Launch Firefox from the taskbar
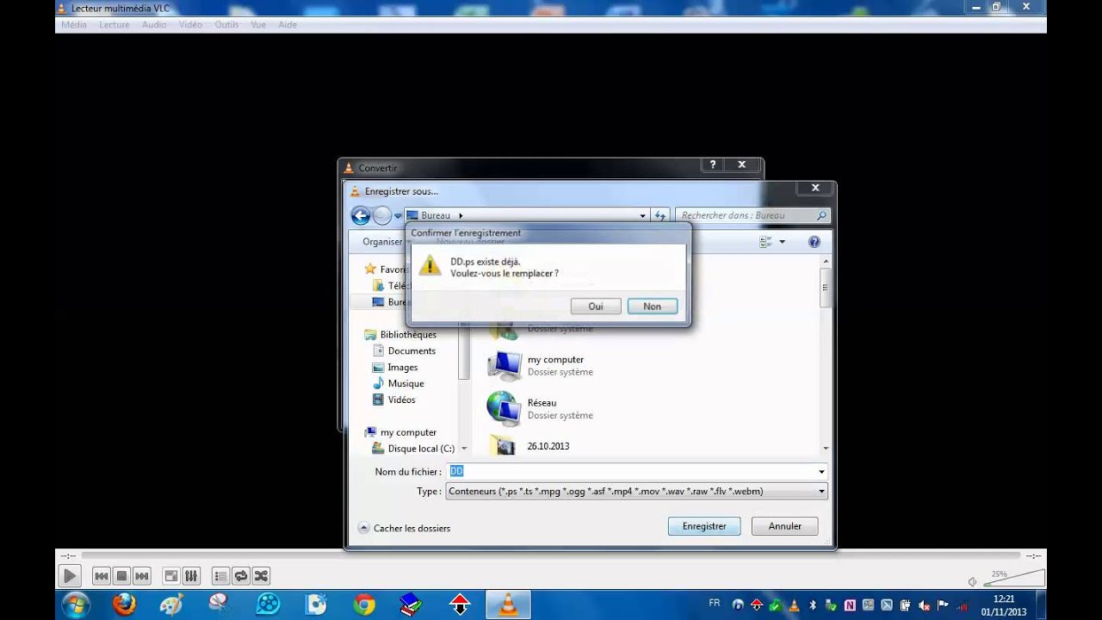Screen dimensions: 1102x620 click(124, 604)
